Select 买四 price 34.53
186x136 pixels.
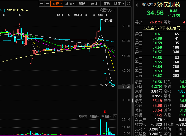coord(157,71)
